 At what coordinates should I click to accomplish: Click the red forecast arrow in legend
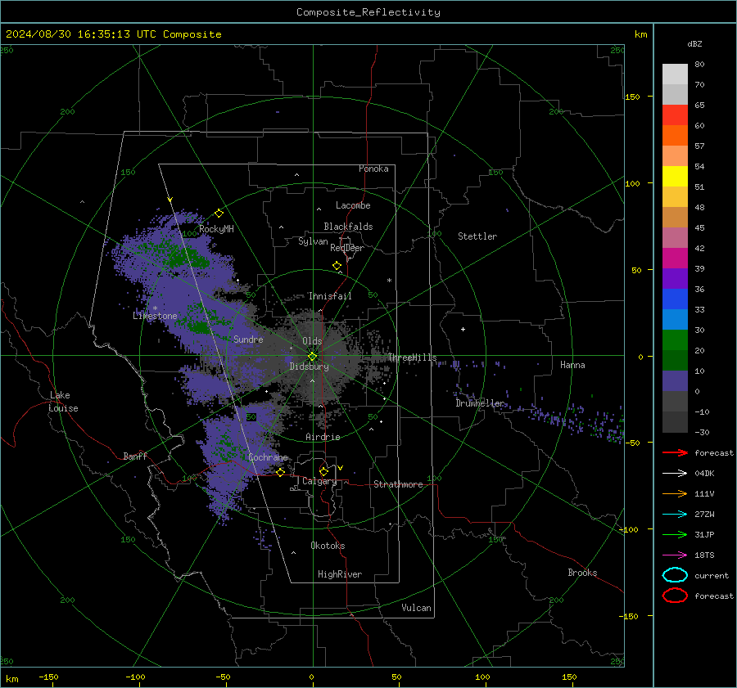click(x=675, y=452)
